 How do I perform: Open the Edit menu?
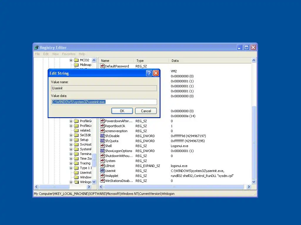[46, 54]
